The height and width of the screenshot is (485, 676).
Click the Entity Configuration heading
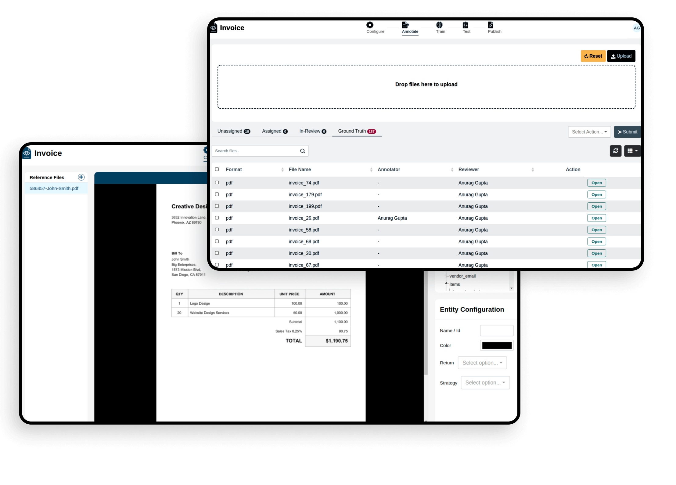click(x=472, y=309)
